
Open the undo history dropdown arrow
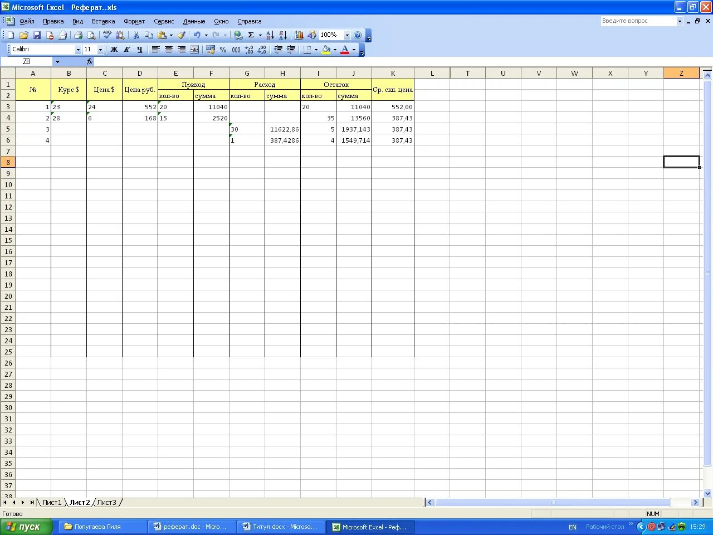pyautogui.click(x=206, y=35)
